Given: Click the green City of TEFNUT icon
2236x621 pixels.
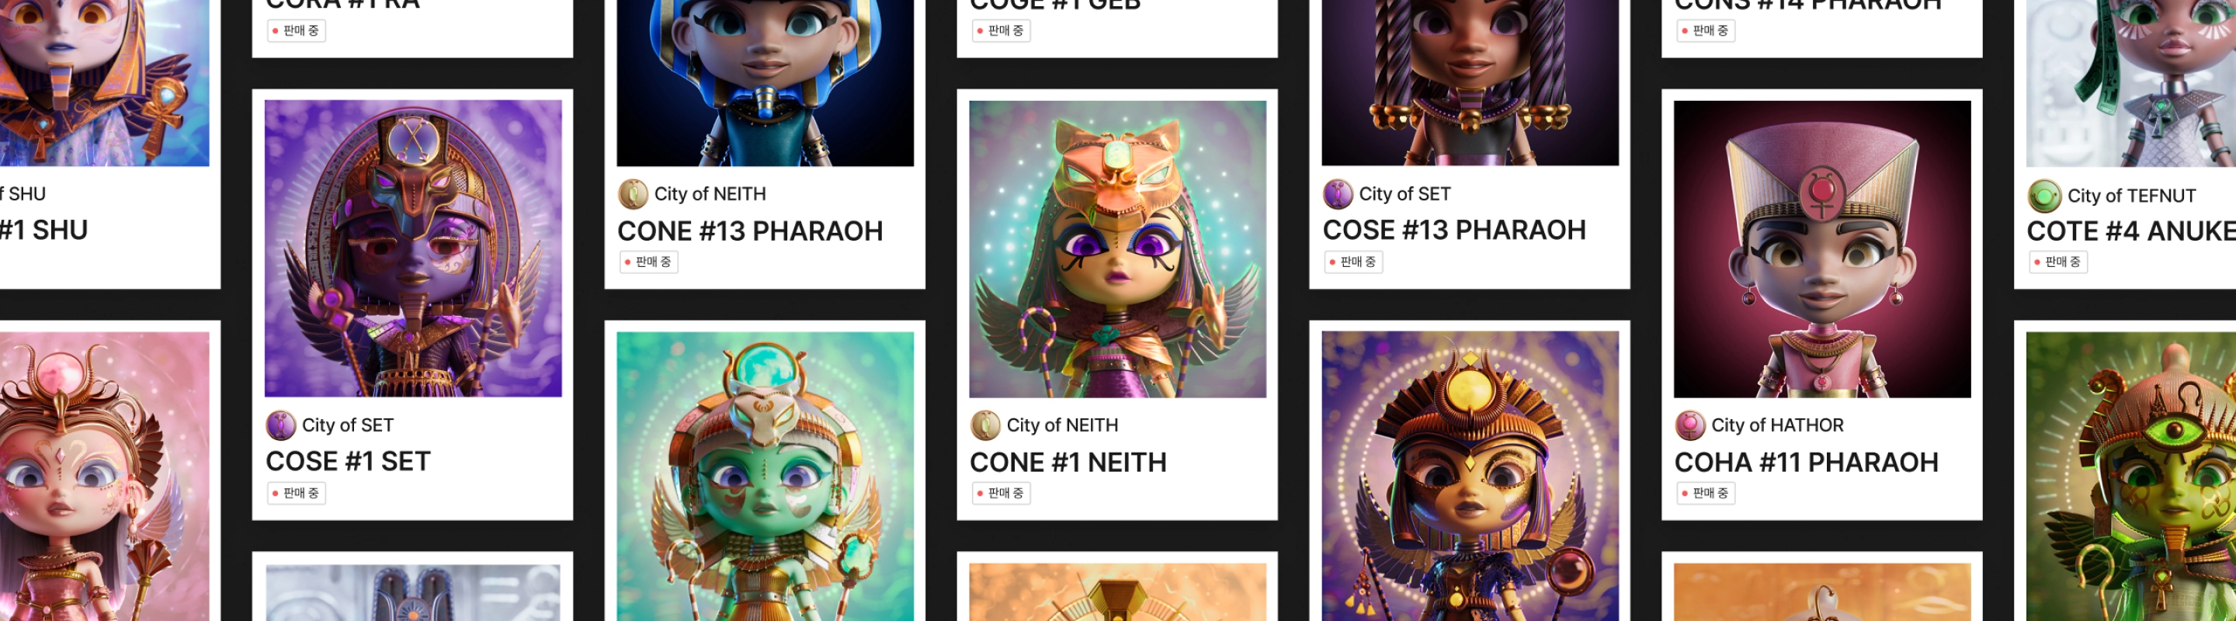Looking at the screenshot, I should point(2044,196).
